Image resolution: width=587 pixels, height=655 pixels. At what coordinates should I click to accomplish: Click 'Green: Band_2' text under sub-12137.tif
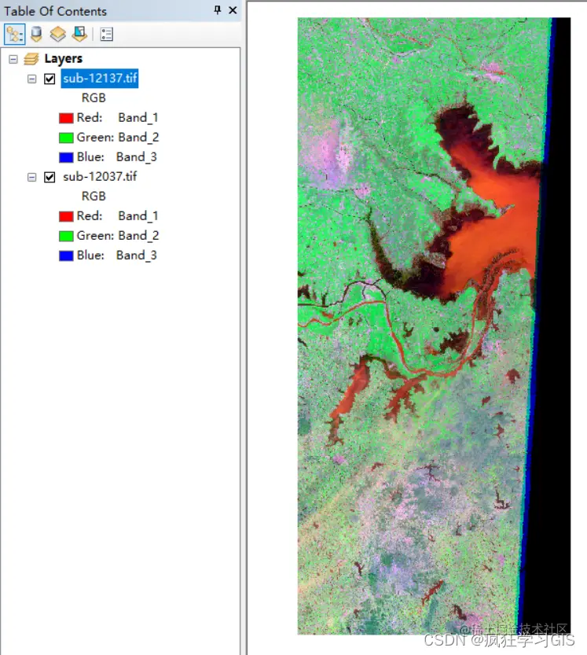tap(118, 138)
